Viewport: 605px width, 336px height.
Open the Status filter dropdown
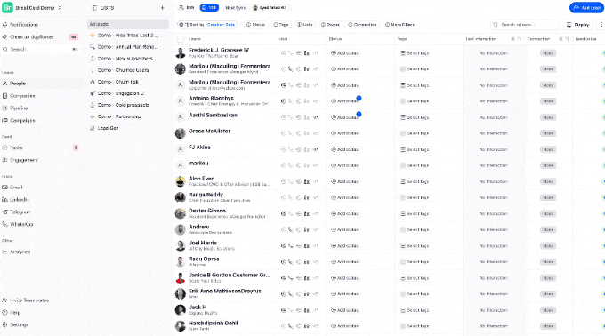click(x=255, y=25)
